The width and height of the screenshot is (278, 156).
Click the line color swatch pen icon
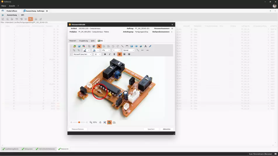tap(85, 50)
